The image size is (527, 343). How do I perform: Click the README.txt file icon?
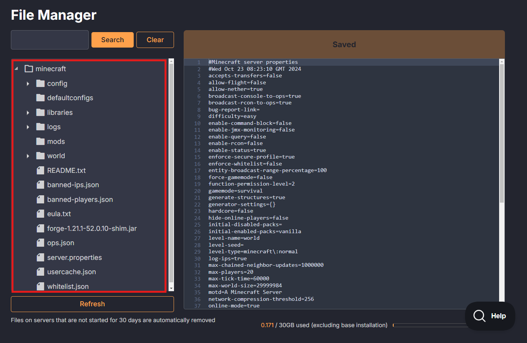click(40, 171)
